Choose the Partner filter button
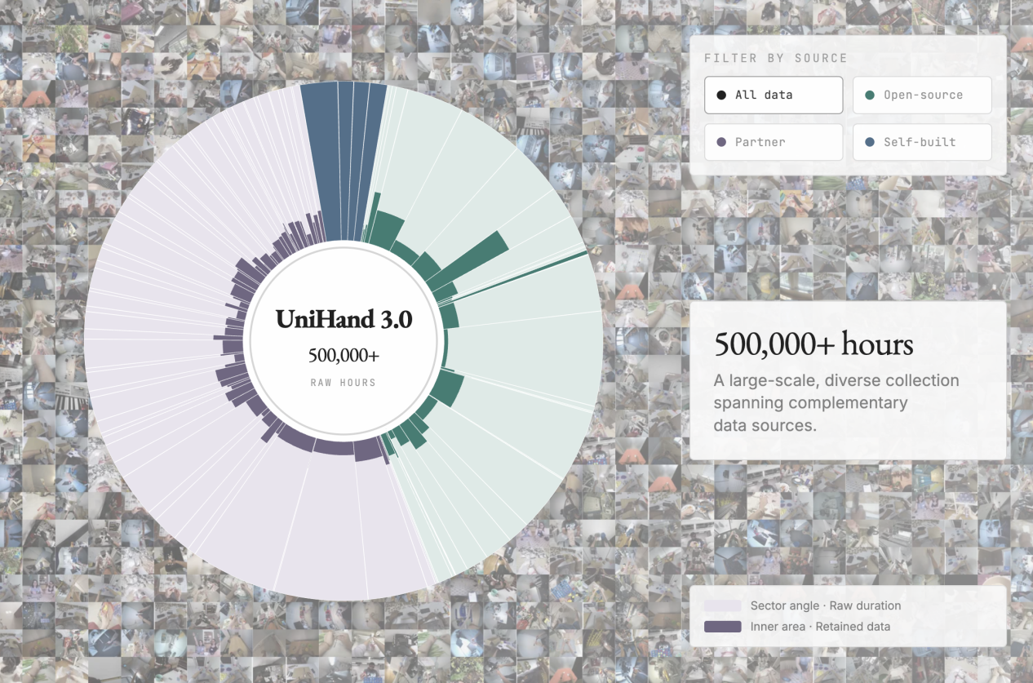Viewport: 1033px width, 683px height. click(774, 142)
